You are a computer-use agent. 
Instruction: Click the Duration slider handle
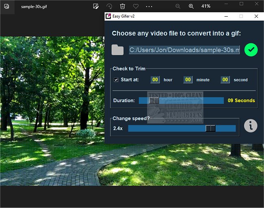(x=154, y=101)
